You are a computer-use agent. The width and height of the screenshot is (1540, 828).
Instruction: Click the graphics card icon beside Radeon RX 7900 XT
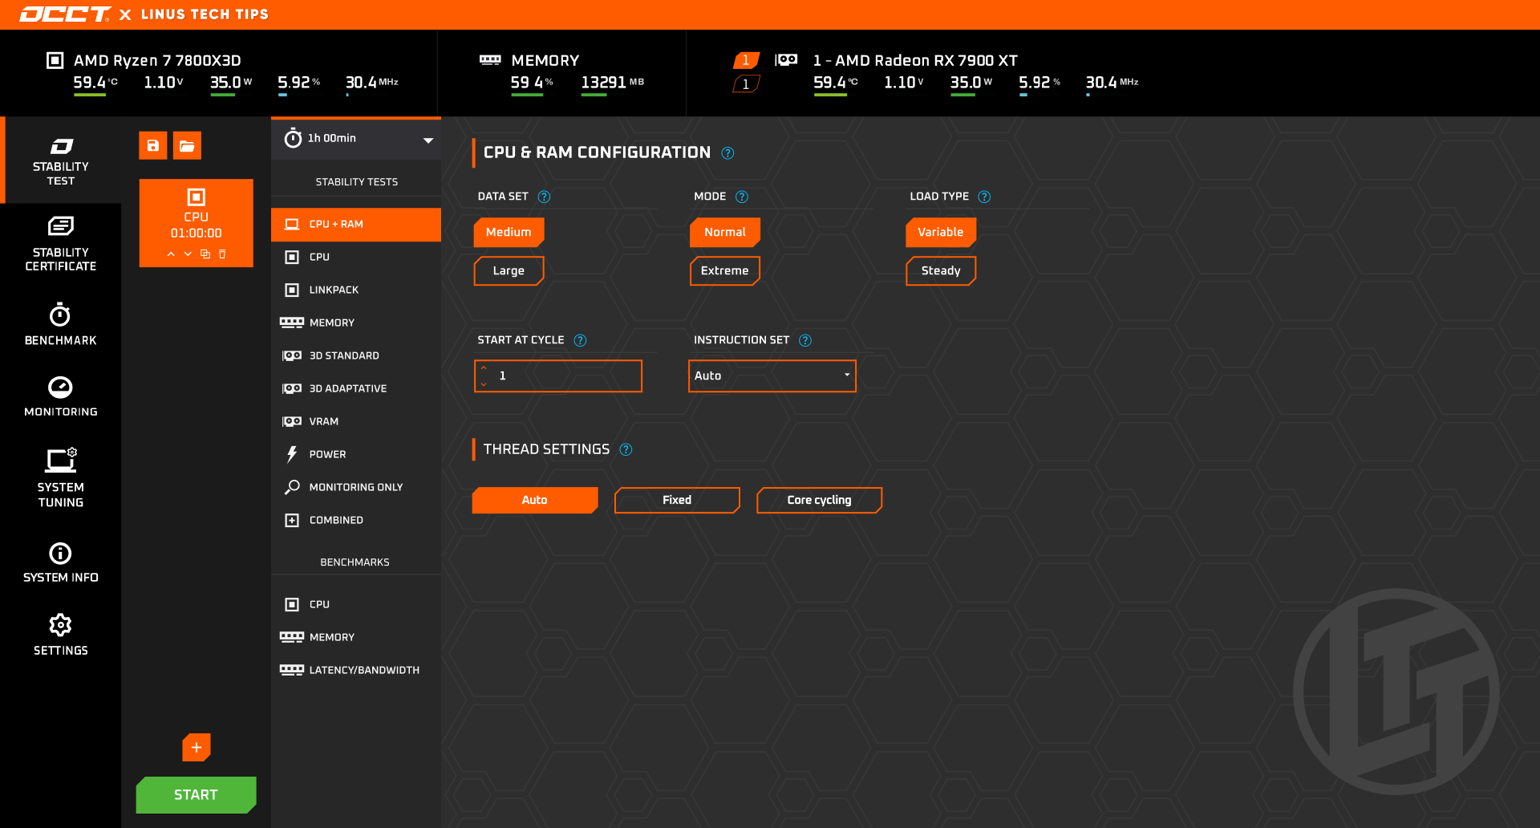pos(786,60)
